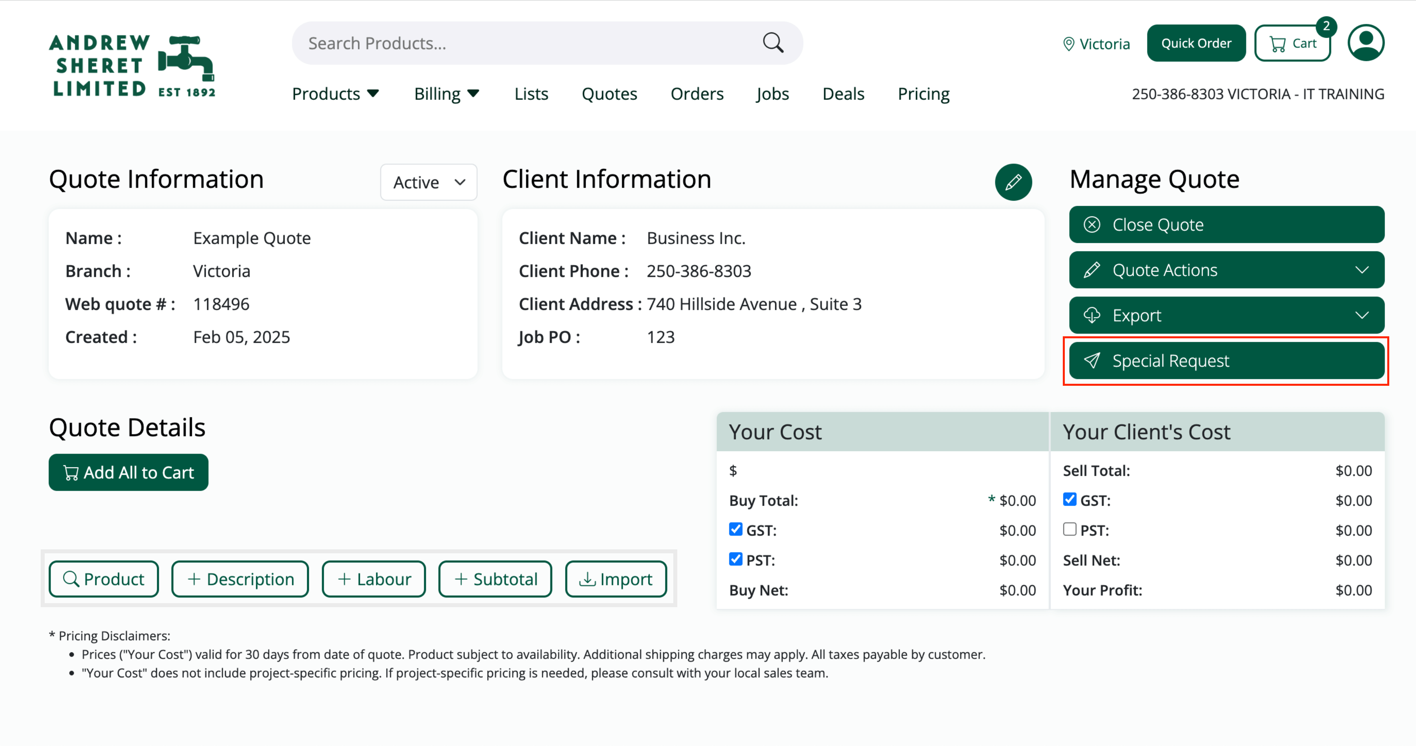Go to the Quotes page
Viewport: 1416px width, 746px height.
tap(609, 94)
